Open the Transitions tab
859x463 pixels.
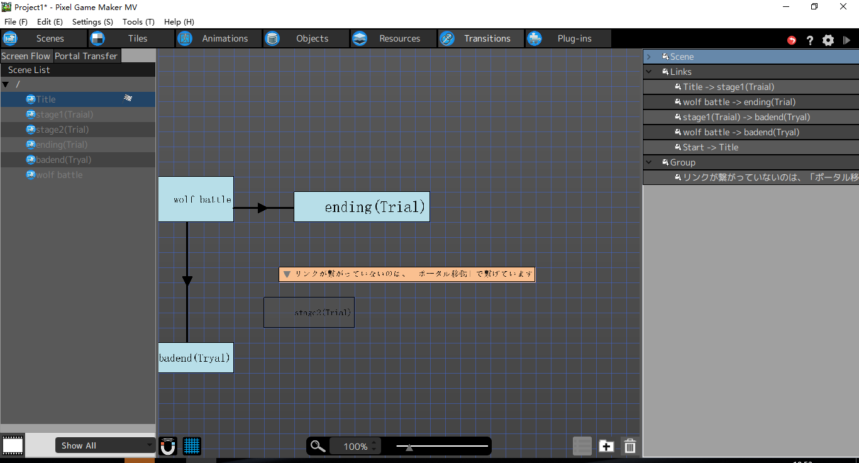[x=481, y=38]
